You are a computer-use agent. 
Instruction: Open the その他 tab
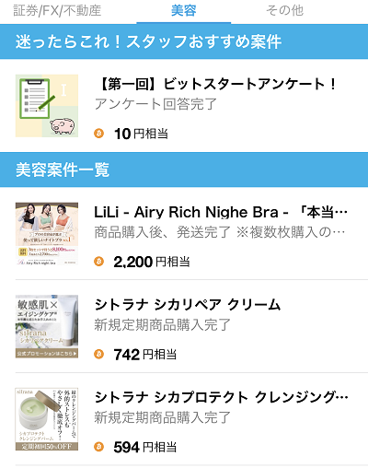(284, 10)
